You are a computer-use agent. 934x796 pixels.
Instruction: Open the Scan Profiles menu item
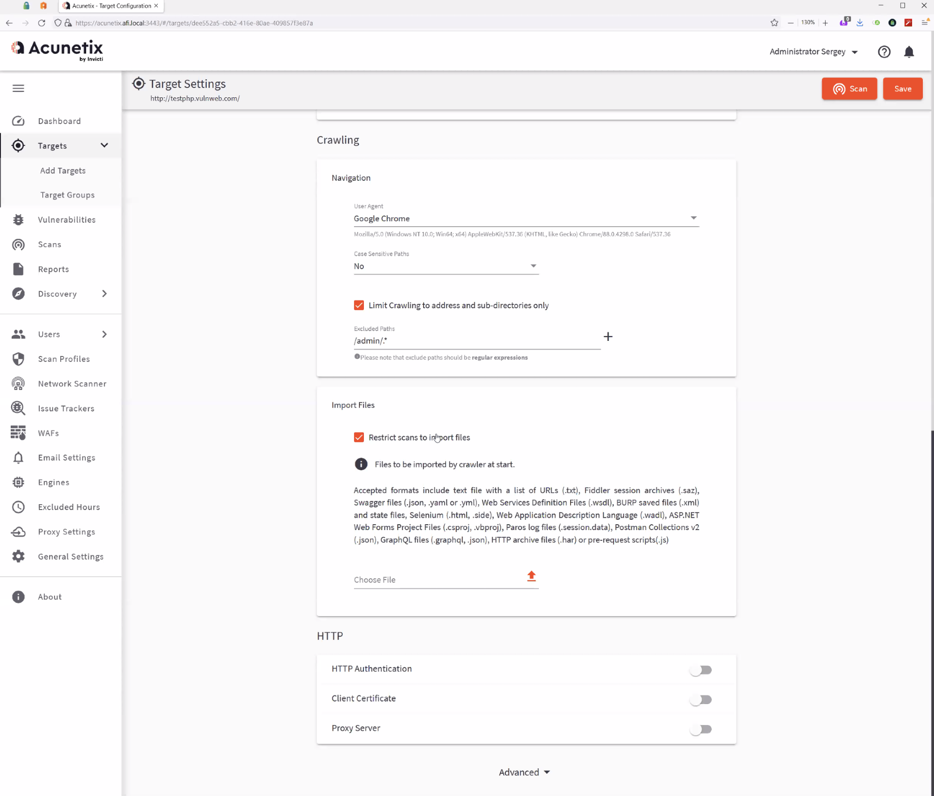pyautogui.click(x=64, y=359)
